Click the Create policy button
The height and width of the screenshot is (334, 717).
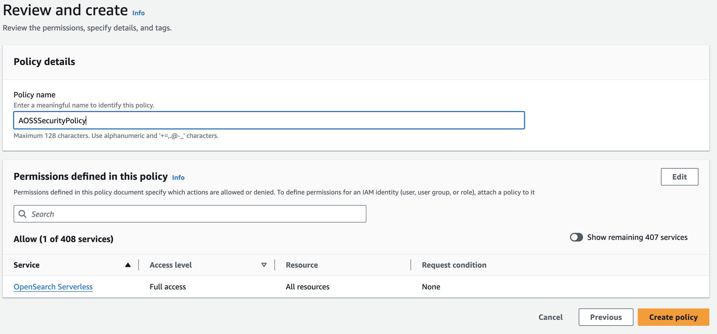673,317
